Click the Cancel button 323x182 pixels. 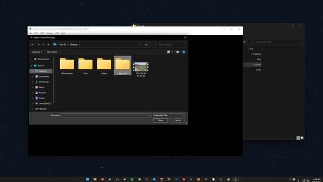point(177,120)
